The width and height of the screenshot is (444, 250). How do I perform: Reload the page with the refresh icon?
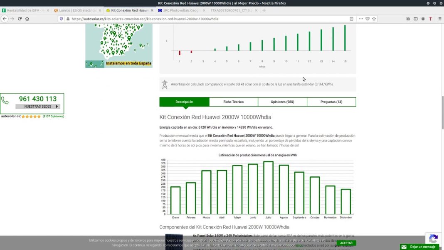20,19
